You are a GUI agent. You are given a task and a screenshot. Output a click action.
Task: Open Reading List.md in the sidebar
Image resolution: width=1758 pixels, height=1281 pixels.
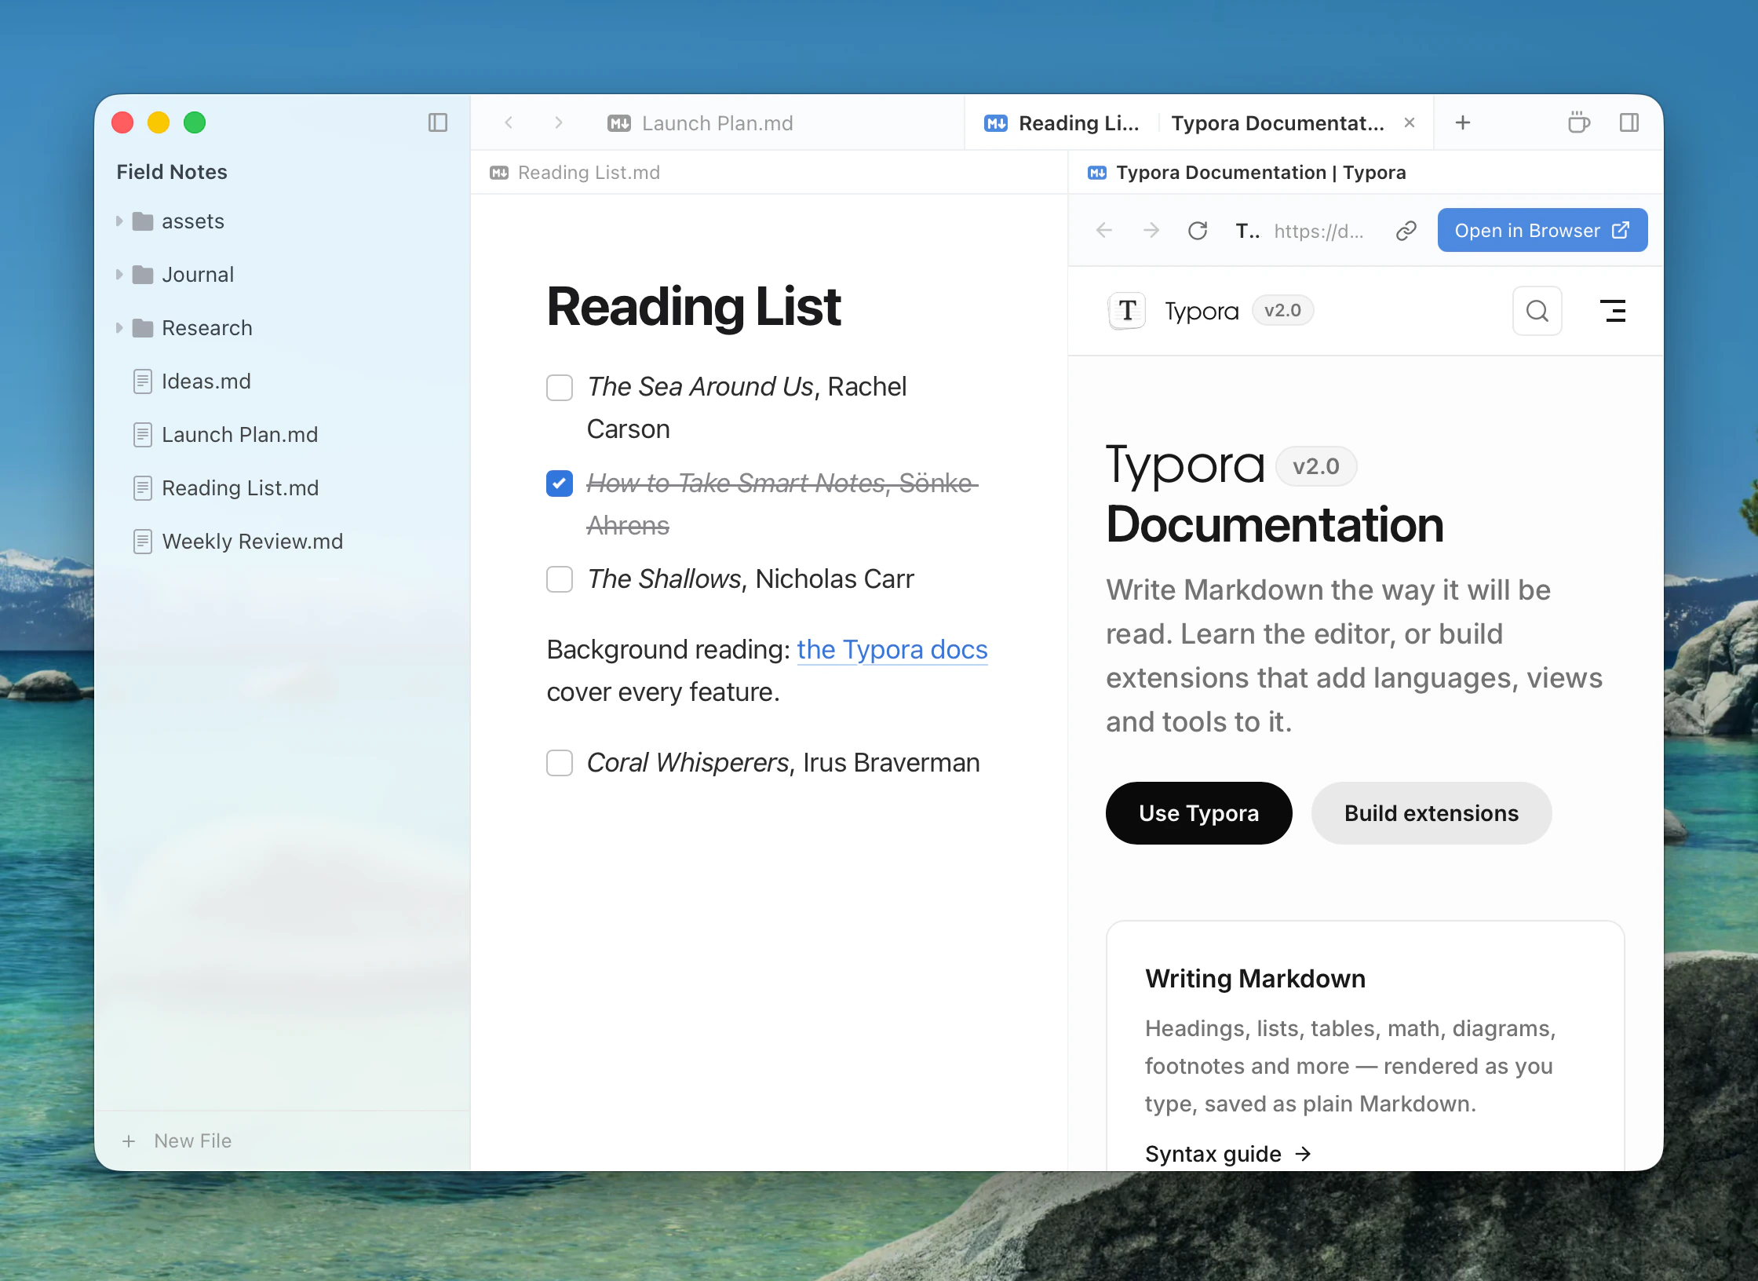point(240,488)
